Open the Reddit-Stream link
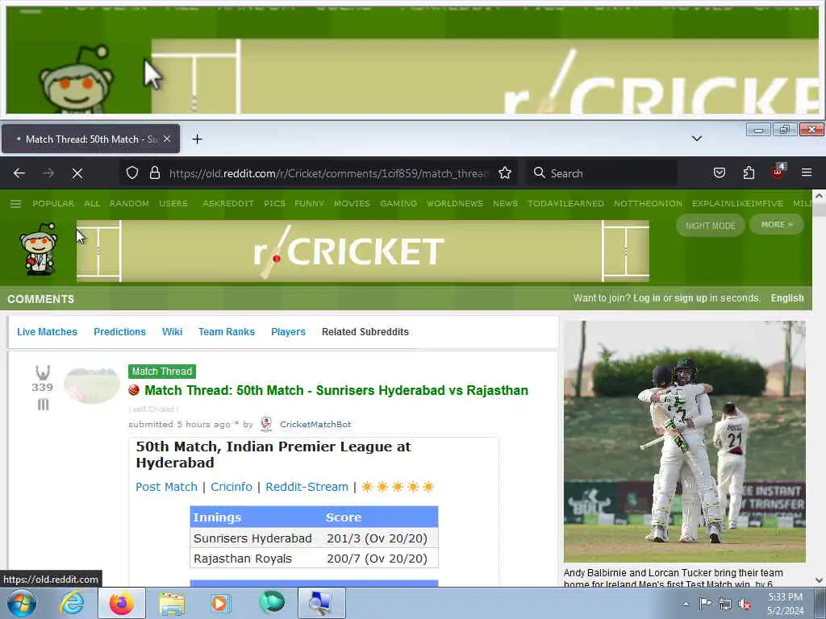 [x=307, y=487]
